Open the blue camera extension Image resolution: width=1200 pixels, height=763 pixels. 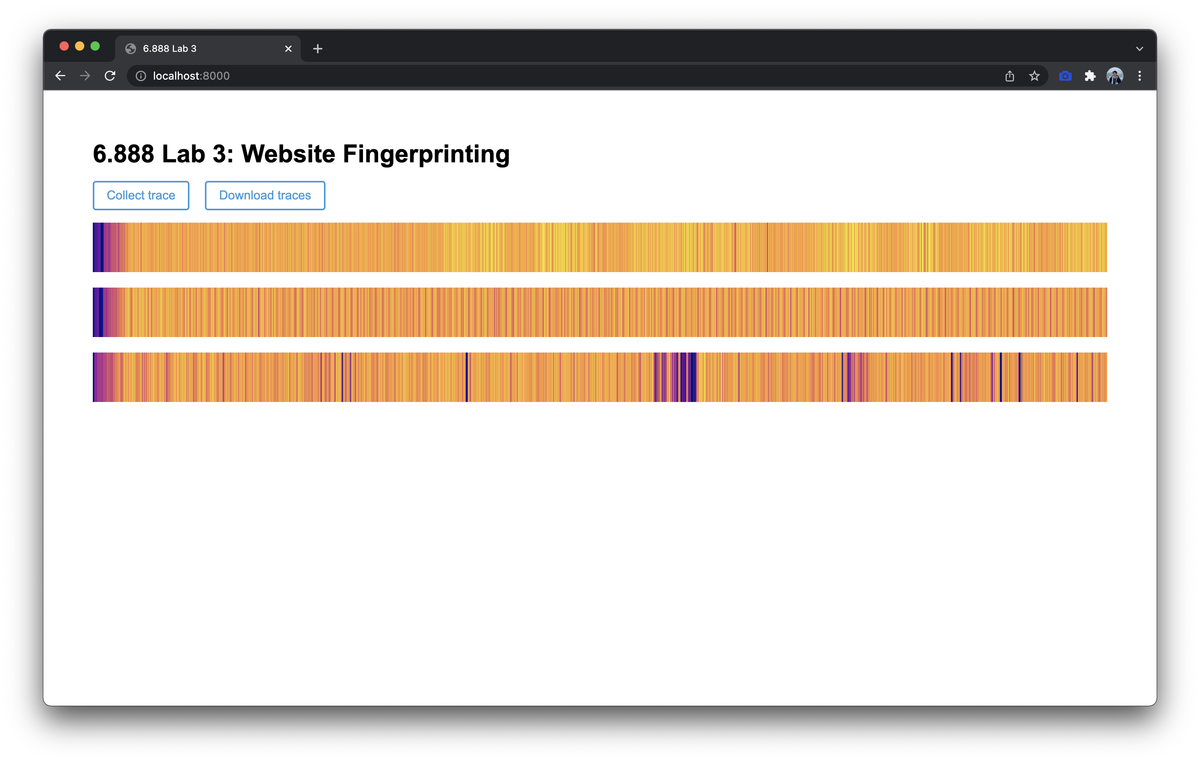1065,76
